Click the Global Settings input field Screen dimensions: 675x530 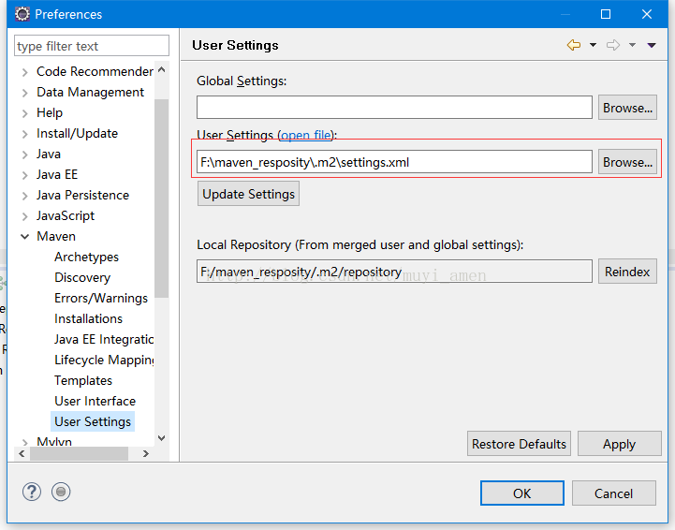coord(394,108)
